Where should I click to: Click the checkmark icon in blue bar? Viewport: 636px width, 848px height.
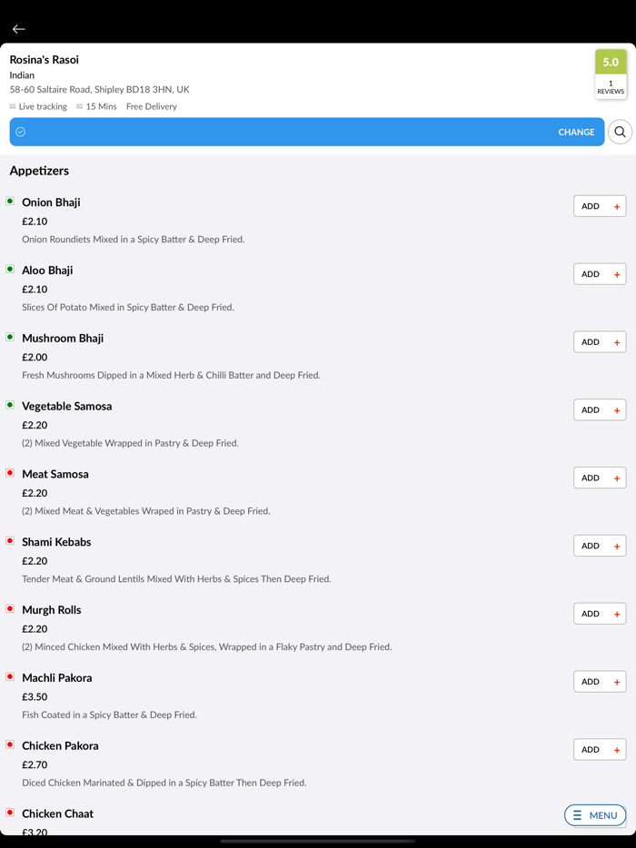coord(21,133)
